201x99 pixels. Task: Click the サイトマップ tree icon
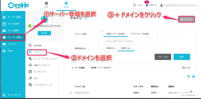coord(4,95)
